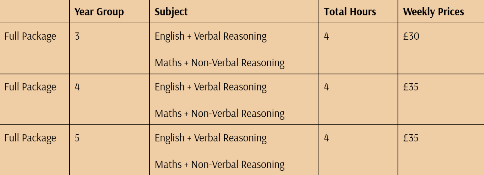Click the Total Hours column header

click(x=350, y=12)
